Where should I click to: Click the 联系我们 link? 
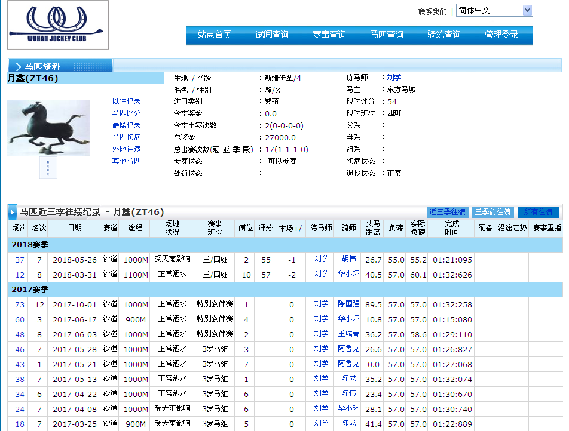point(432,11)
